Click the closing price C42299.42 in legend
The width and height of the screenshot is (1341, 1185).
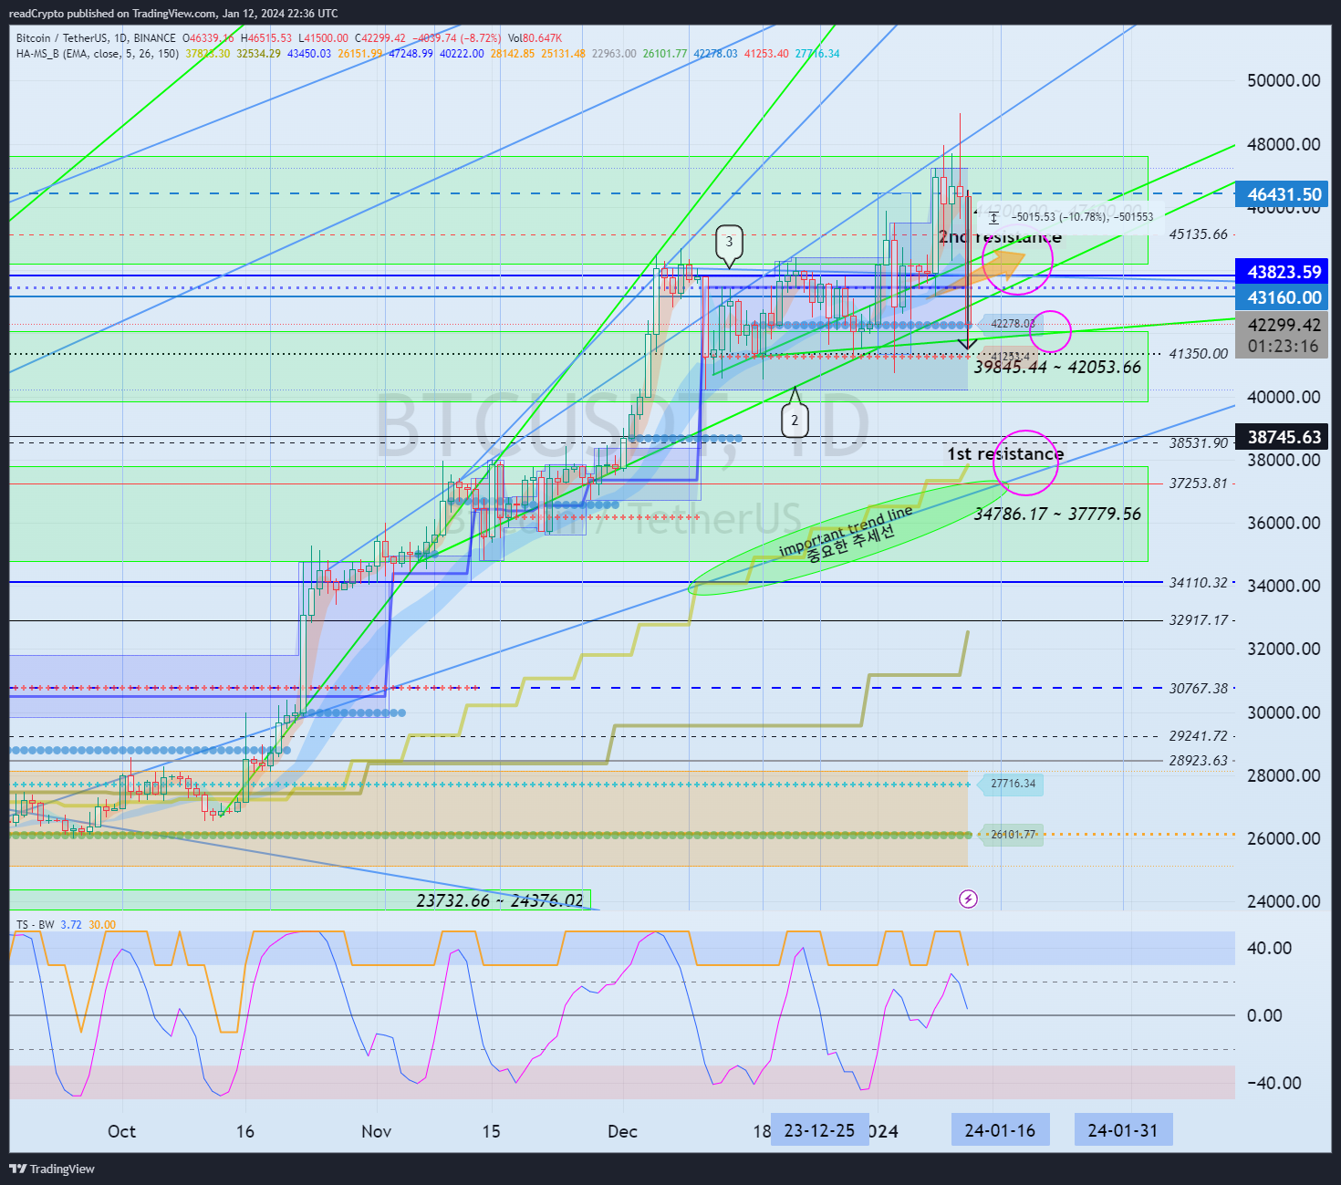point(380,38)
